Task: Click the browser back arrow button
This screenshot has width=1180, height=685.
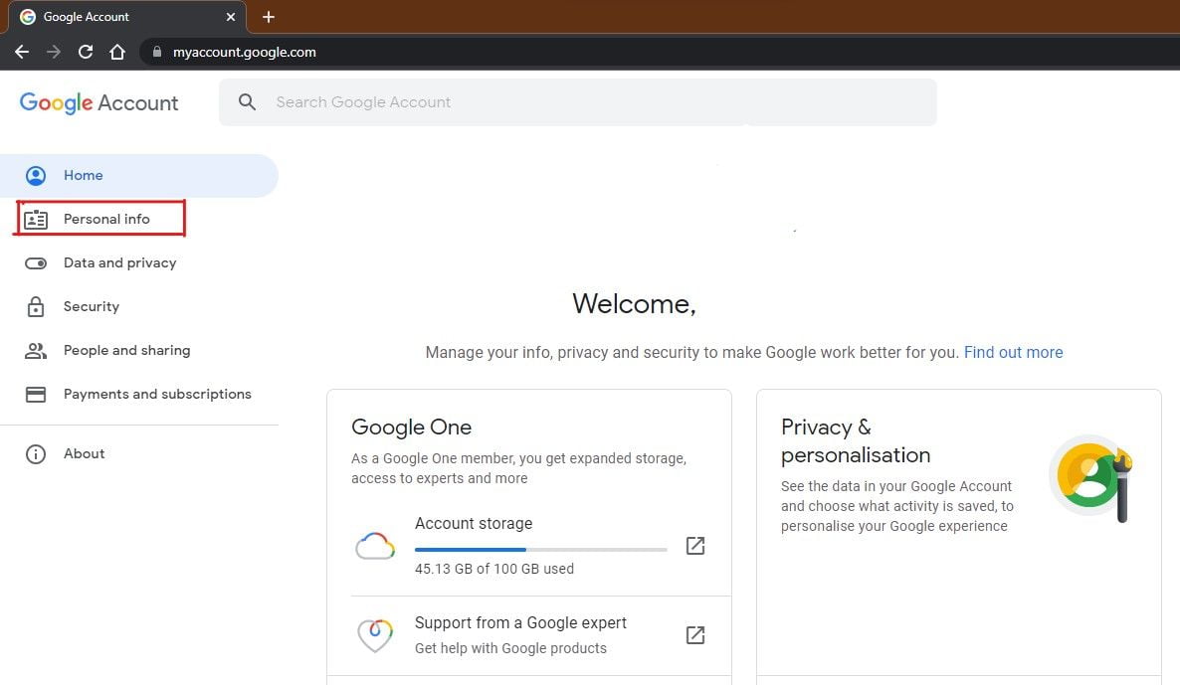Action: [x=22, y=52]
